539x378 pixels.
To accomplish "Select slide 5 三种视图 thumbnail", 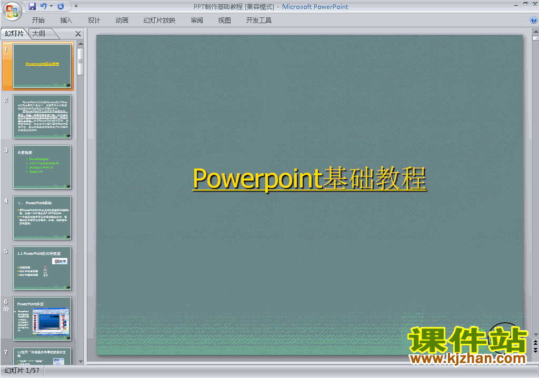I will pos(42,268).
